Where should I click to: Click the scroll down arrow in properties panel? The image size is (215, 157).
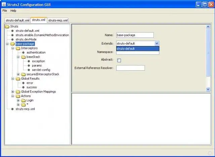pyautogui.click(x=208, y=89)
